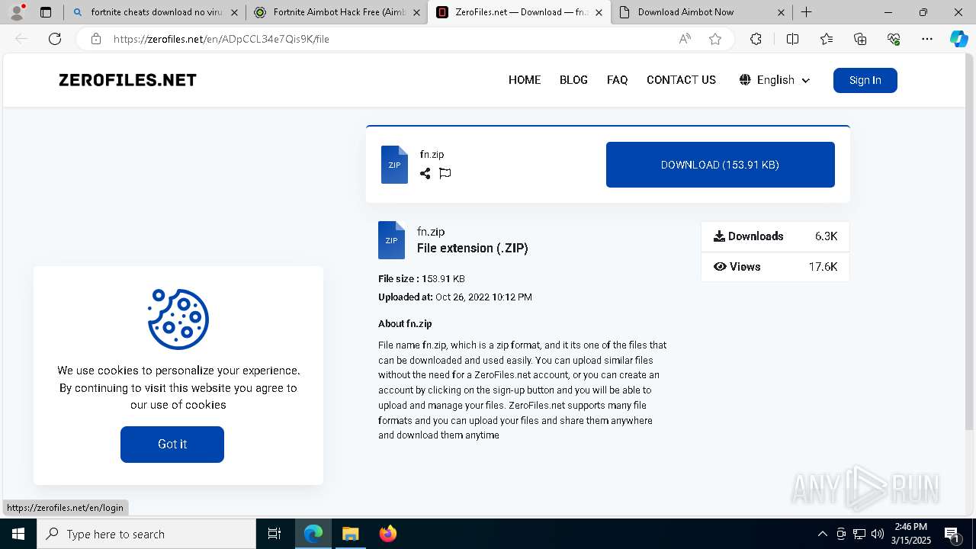Click the Downloads 6.3K stat row

point(775,236)
